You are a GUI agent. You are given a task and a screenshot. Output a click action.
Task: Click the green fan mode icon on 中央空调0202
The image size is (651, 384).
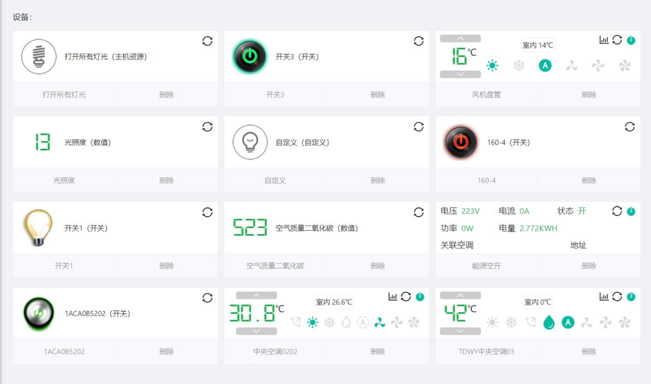[x=379, y=322]
